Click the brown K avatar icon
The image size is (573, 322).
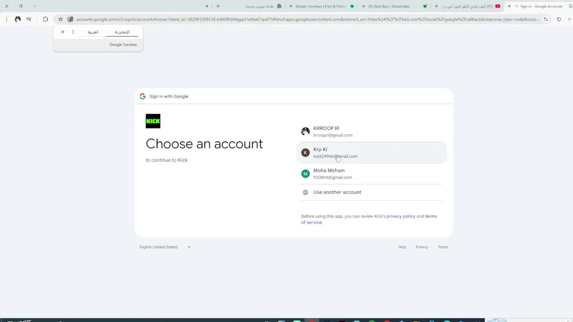tap(305, 153)
